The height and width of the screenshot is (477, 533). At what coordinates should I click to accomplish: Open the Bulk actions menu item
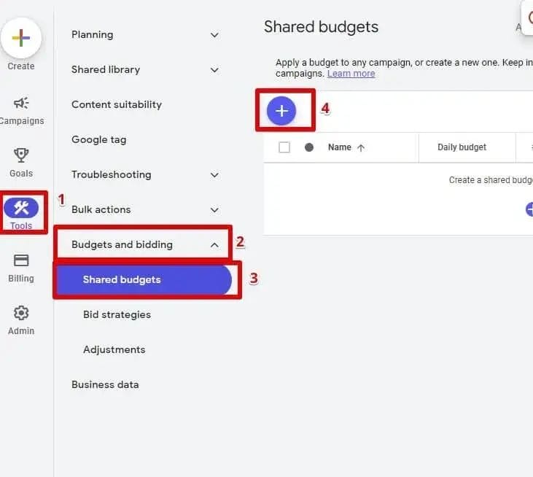pyautogui.click(x=101, y=210)
